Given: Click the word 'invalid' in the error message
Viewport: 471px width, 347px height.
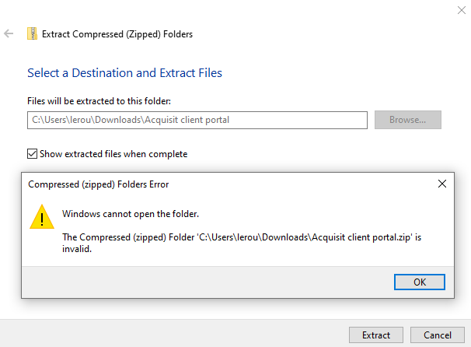Looking at the screenshot, I should click(78, 249).
